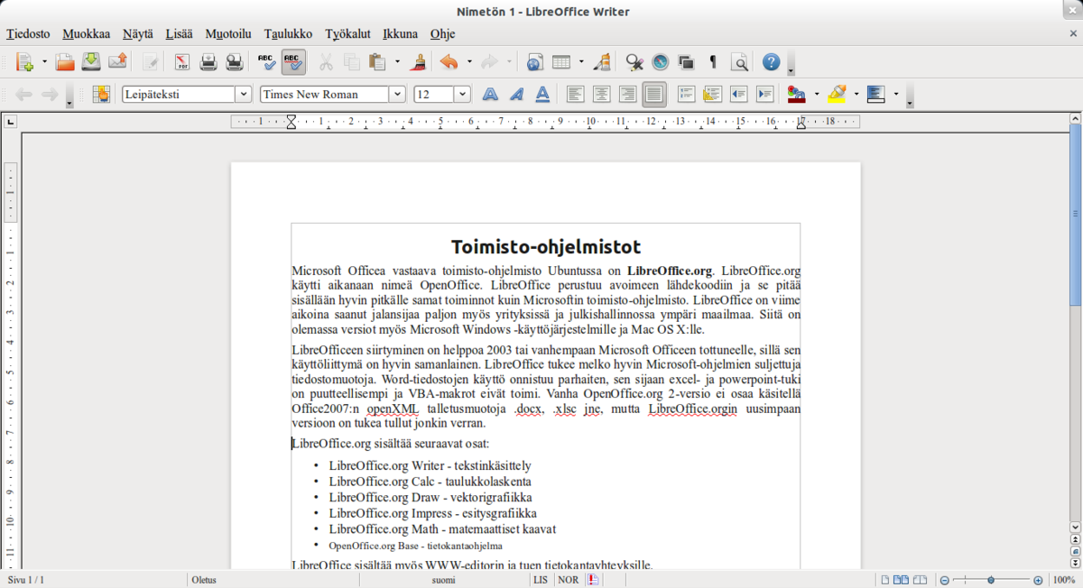Click zoom out minus button
1083x588 pixels.
[944, 580]
